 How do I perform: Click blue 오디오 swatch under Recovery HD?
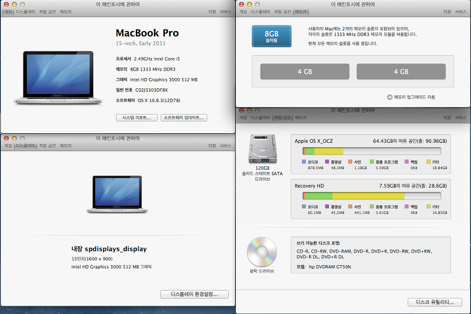pyautogui.click(x=304, y=206)
